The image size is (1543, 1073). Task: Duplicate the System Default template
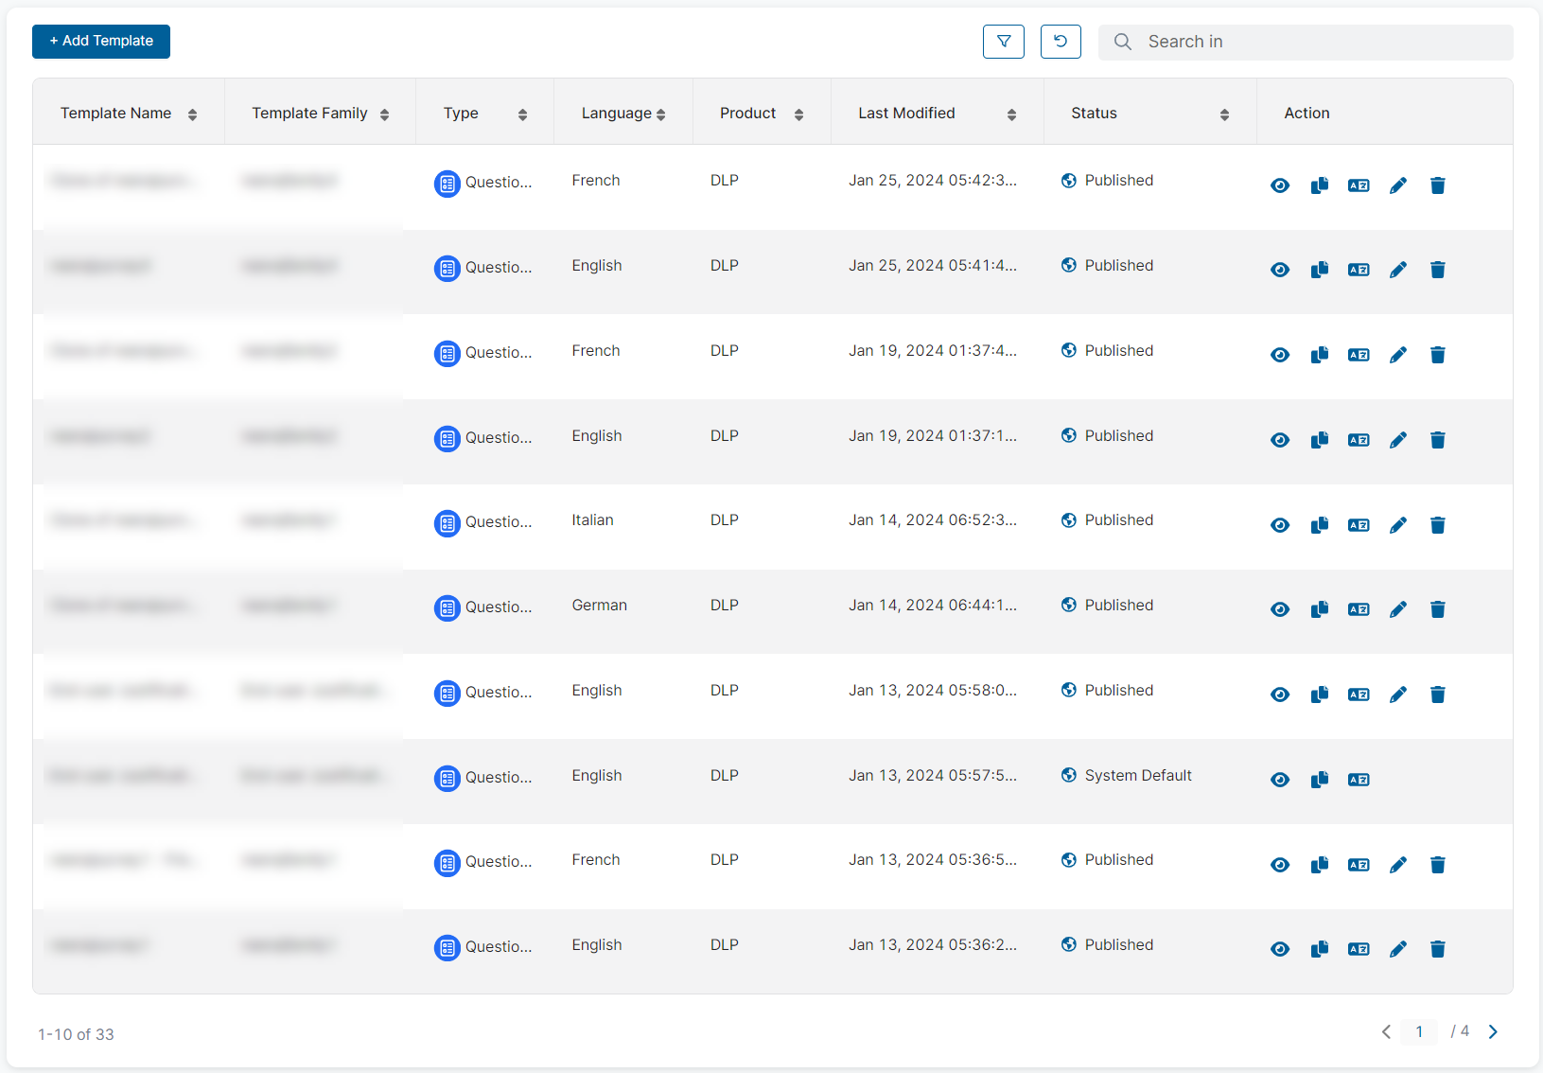coord(1320,779)
